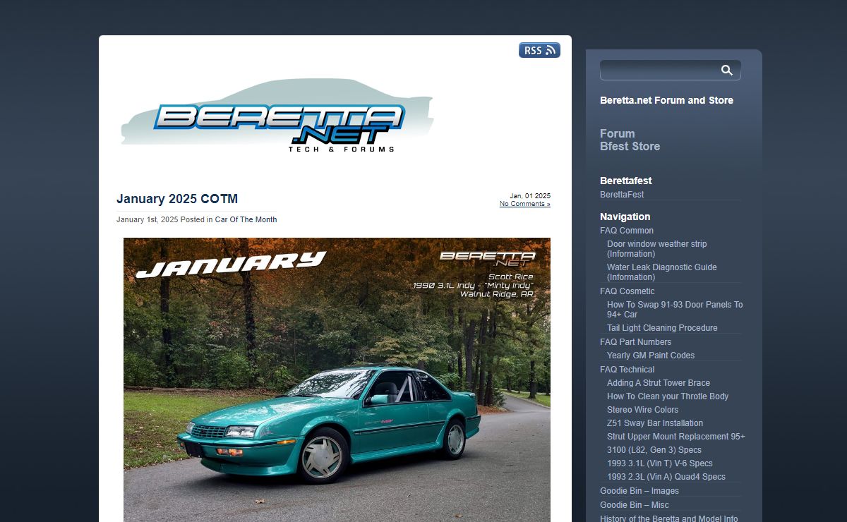Open History of the Beretta and Model Info

(x=669, y=518)
